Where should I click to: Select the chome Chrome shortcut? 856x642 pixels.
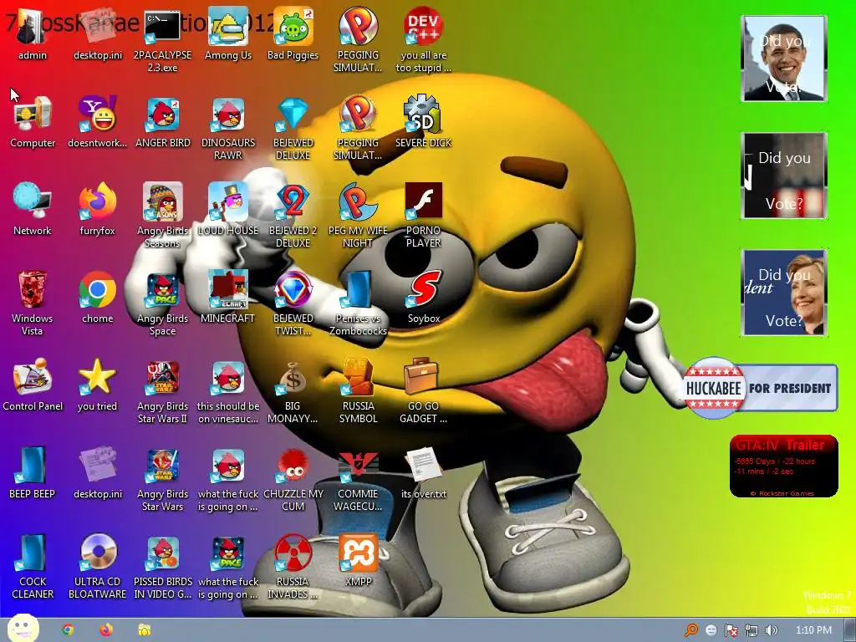[97, 289]
